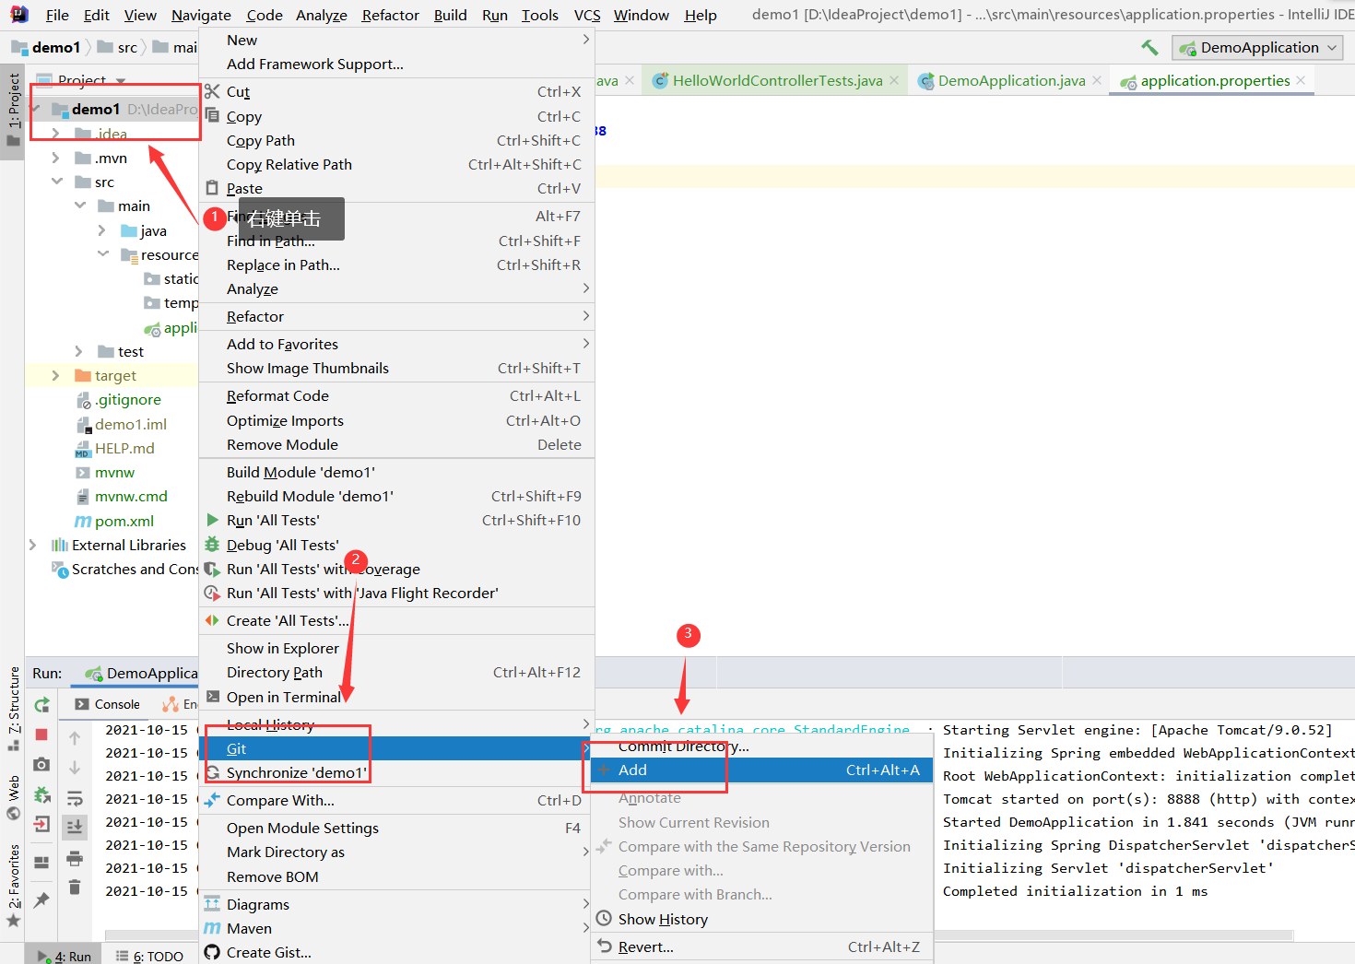This screenshot has height=964, width=1355.
Task: Close the application.properties tab
Action: (x=1301, y=80)
